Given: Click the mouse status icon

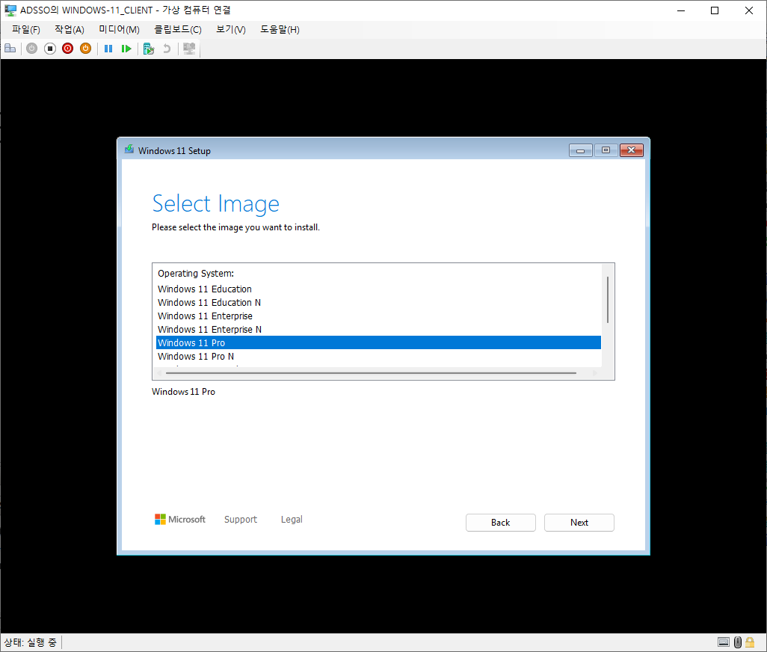Looking at the screenshot, I should tap(738, 642).
